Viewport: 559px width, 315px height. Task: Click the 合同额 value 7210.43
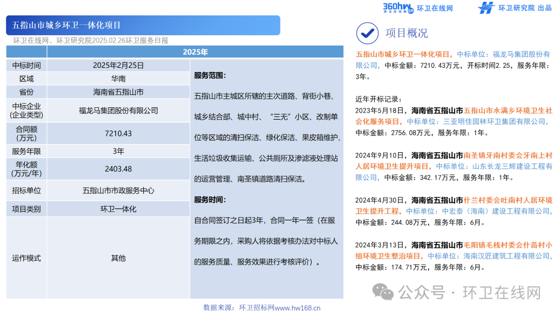pos(119,134)
